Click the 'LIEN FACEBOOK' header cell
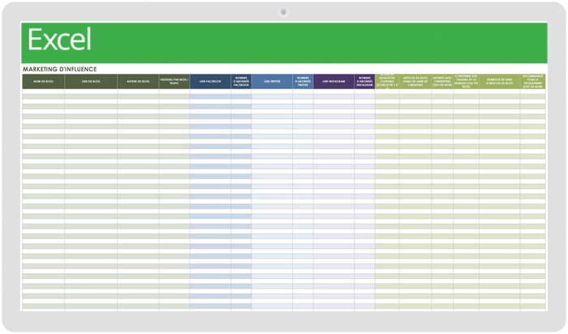This screenshot has height=334, width=568. [x=210, y=81]
